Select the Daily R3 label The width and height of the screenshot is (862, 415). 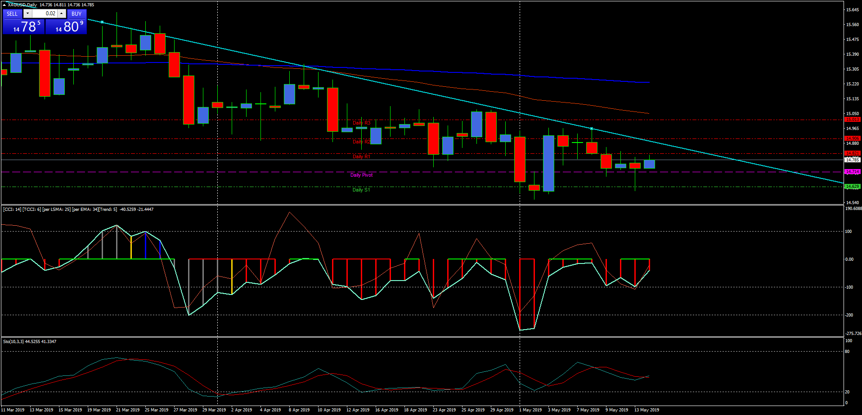[361, 123]
